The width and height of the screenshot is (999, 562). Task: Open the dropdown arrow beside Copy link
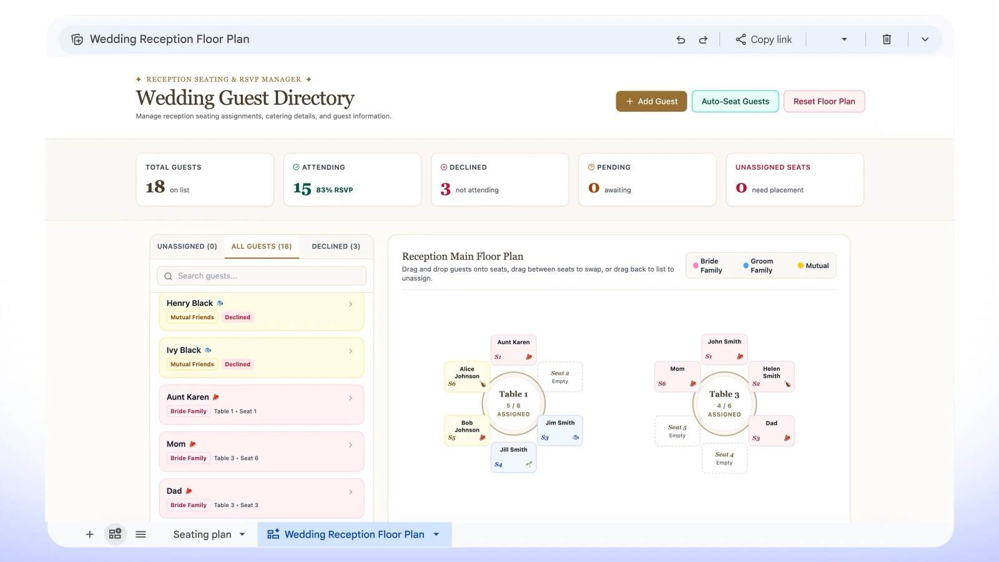click(x=844, y=39)
